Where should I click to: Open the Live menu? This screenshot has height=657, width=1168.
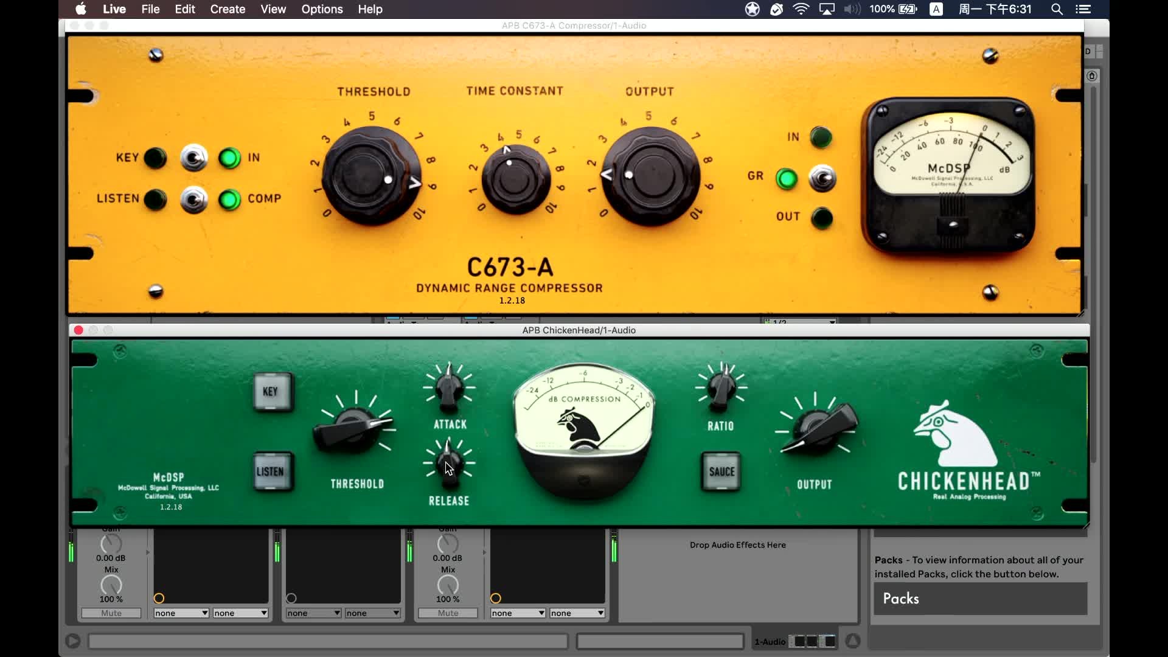coord(114,9)
